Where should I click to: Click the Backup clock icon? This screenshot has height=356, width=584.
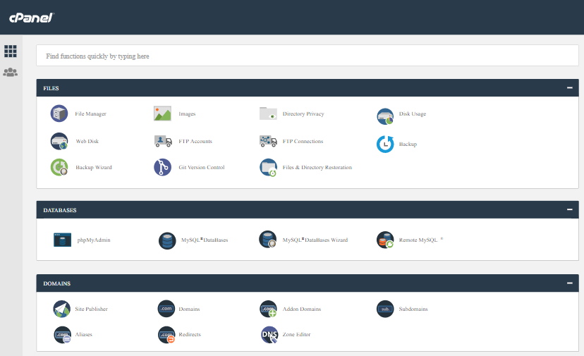[x=385, y=144]
